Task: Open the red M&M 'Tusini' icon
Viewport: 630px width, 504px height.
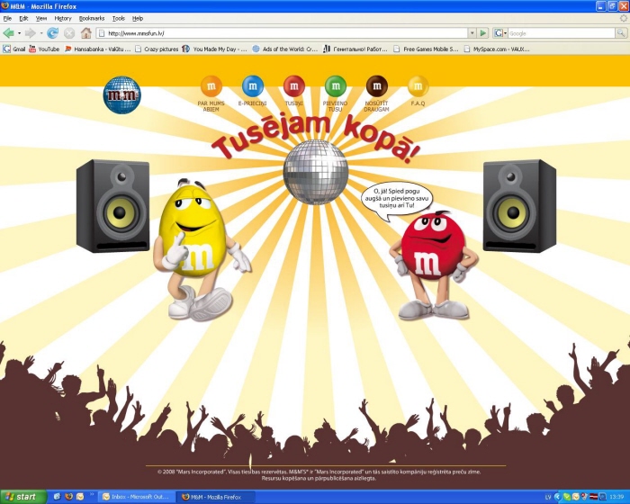Action: [294, 86]
